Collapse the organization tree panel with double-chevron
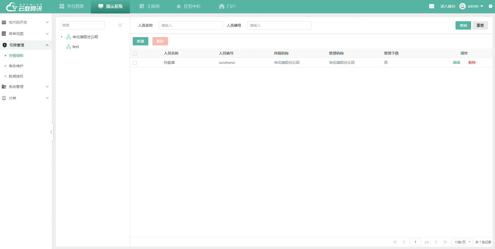Image resolution: width=495 pixels, height=249 pixels. click(x=120, y=25)
